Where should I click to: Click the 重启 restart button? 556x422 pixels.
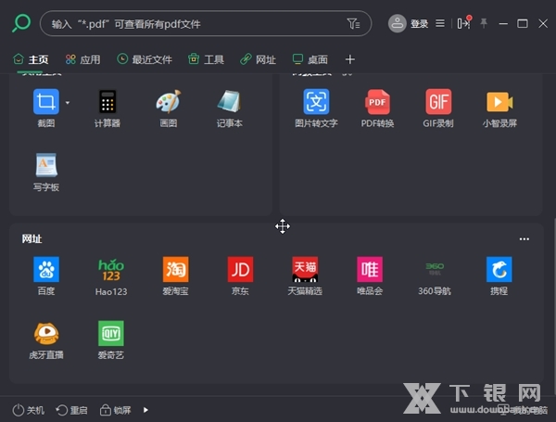tap(72, 410)
